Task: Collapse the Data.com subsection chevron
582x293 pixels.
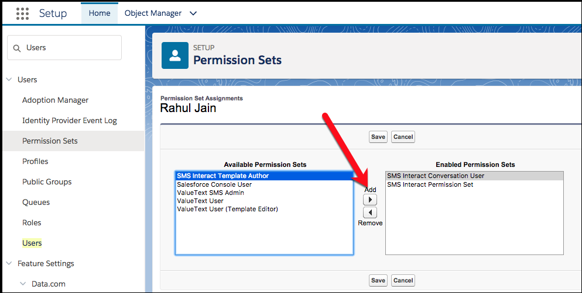Action: [x=23, y=284]
